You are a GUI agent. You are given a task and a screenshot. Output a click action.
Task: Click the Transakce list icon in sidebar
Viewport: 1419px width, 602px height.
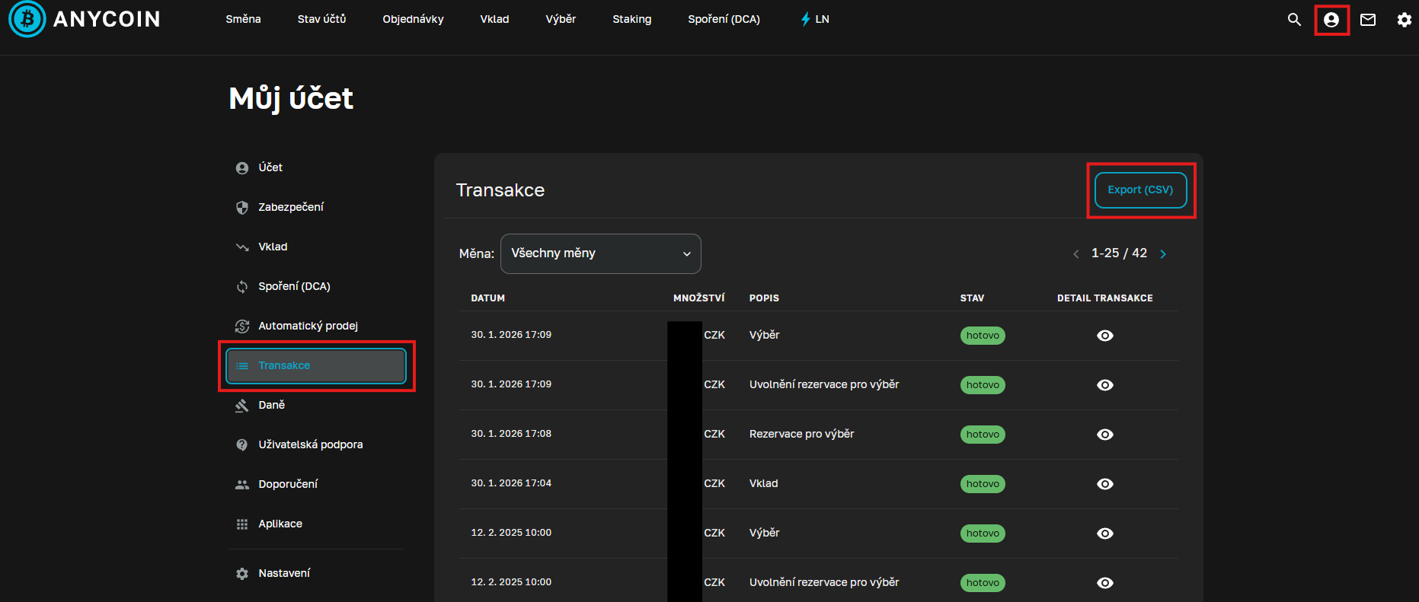pos(242,366)
